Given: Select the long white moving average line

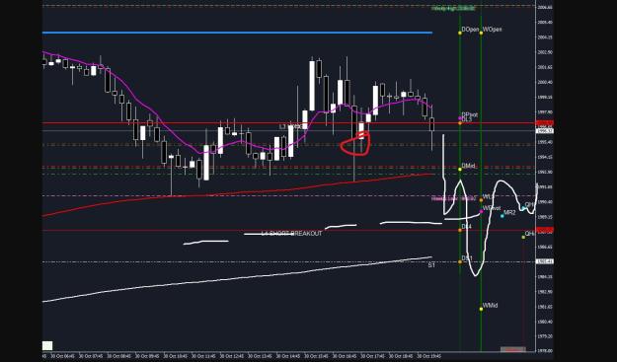Looking at the screenshot, I should coord(237,279).
